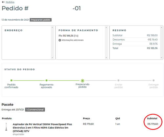This screenshot has height=137, width=164.
Task: Expand Informações adicionais plus icon
Action: click(x=60, y=40)
